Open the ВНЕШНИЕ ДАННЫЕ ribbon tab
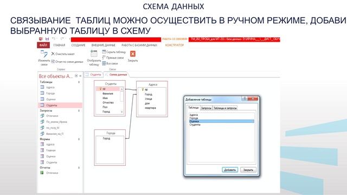The image size is (347, 195). point(104,45)
